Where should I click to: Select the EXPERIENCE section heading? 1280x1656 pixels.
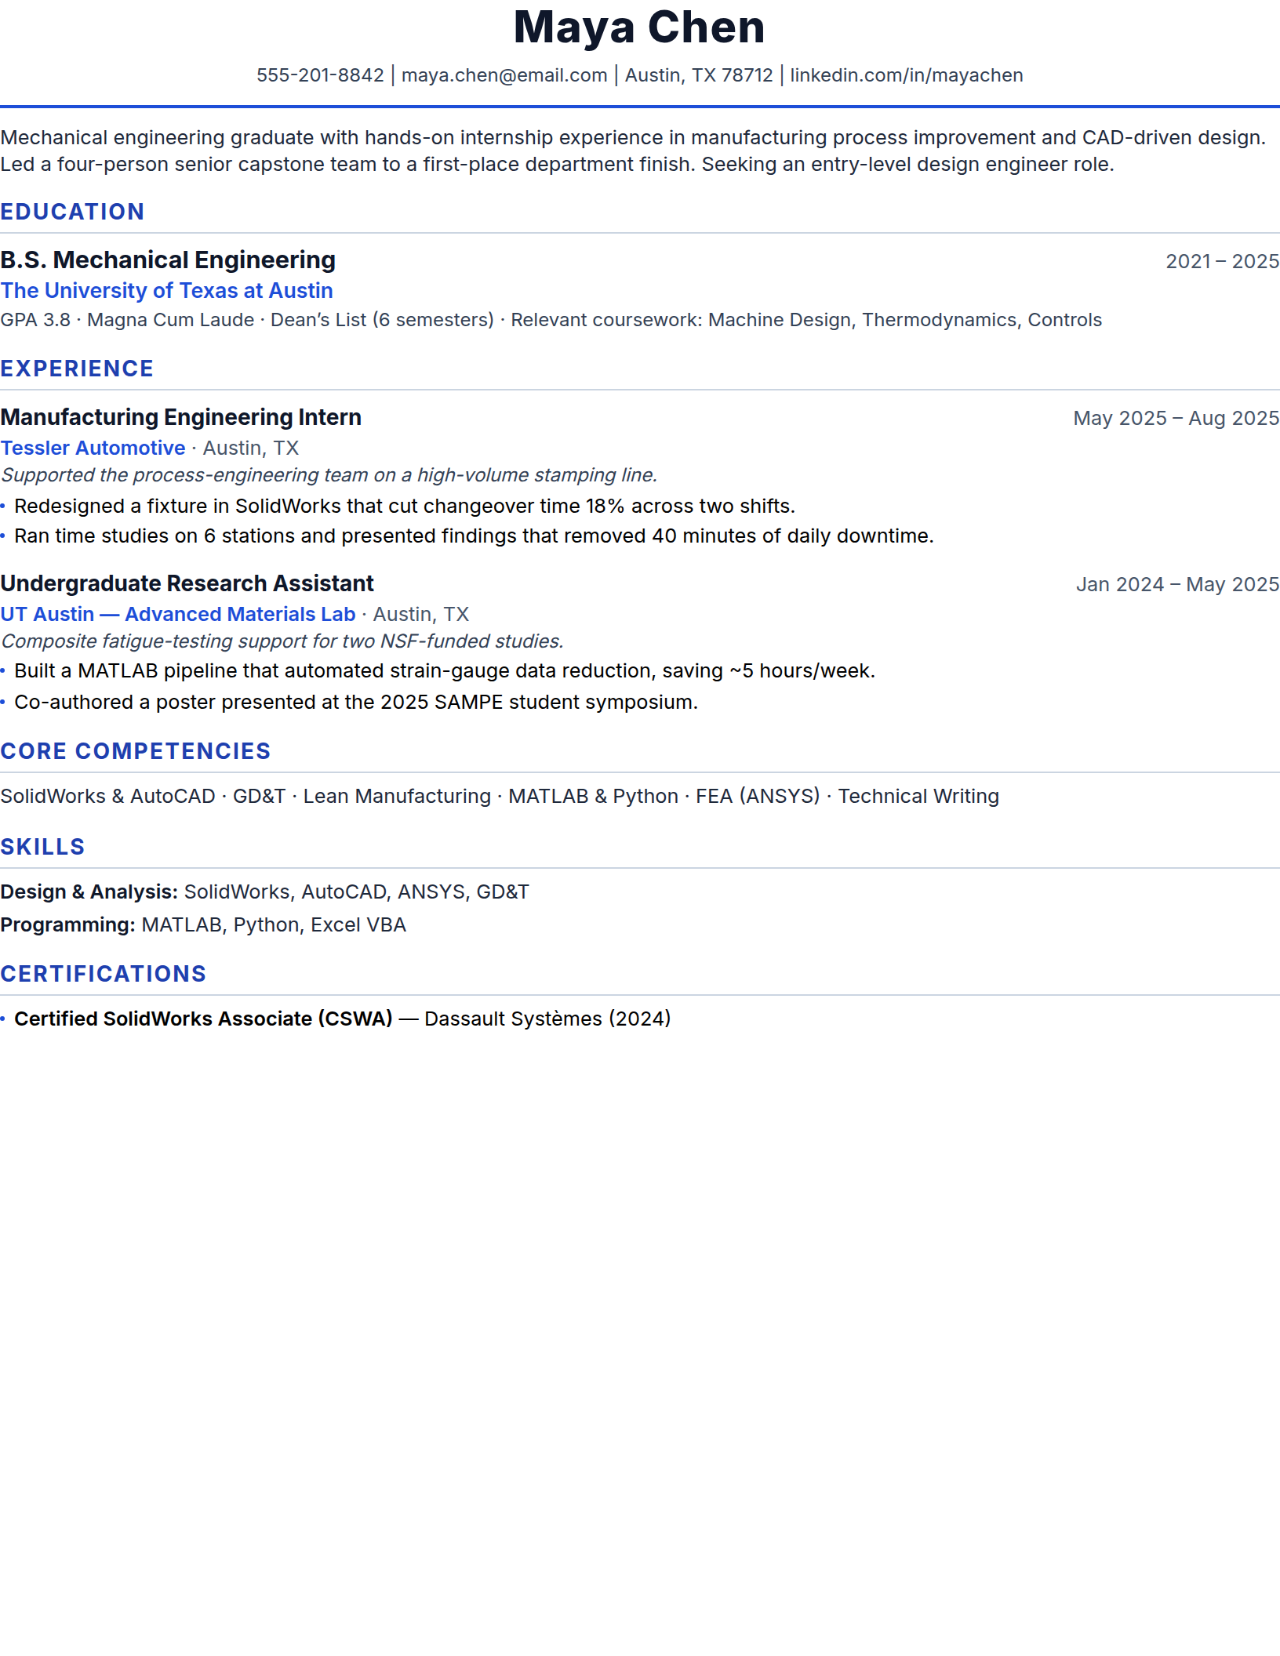[x=77, y=369]
